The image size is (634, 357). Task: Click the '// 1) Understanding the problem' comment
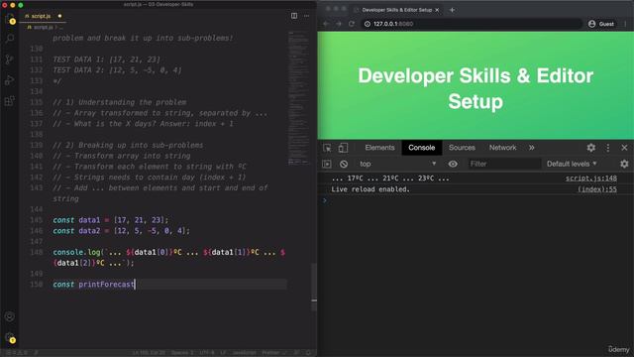pyautogui.click(x=120, y=102)
